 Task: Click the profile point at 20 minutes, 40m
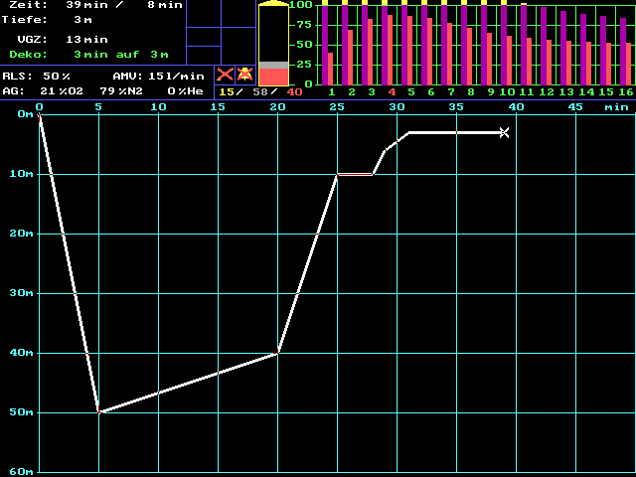[277, 353]
